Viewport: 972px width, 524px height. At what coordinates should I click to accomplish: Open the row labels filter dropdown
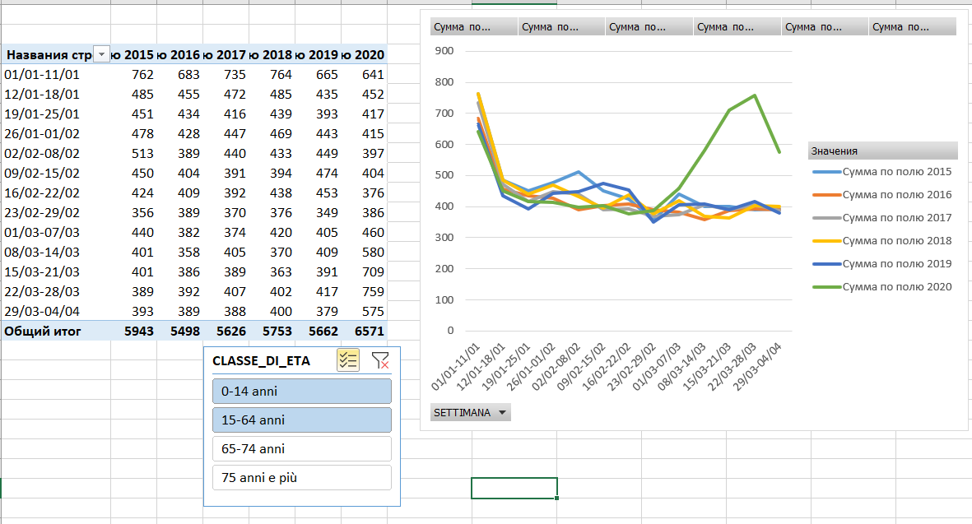pos(101,54)
